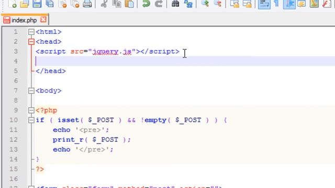Image resolution: width=335 pixels, height=188 pixels.
Task: Collapse the if isset fold marker
Action: [31, 120]
